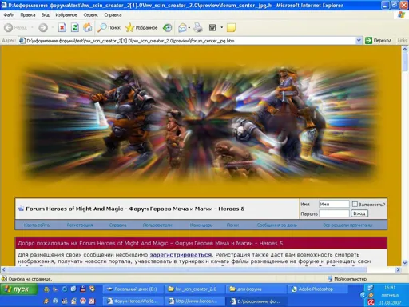409x307 pixels.
Task: Click the Ошибка на странице status icon
Action: point(4,279)
